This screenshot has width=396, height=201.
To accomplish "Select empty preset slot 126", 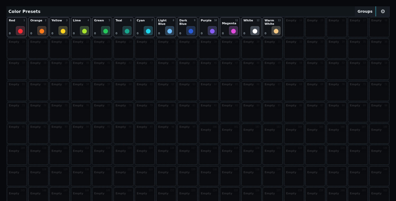I will (379, 155).
